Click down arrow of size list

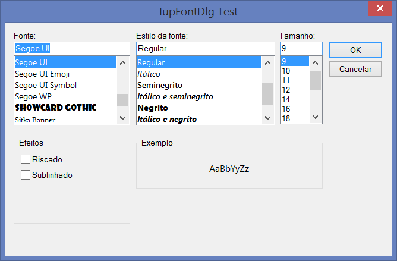point(315,117)
